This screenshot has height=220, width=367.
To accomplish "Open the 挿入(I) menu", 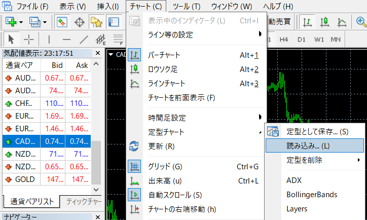I will click(x=108, y=6).
